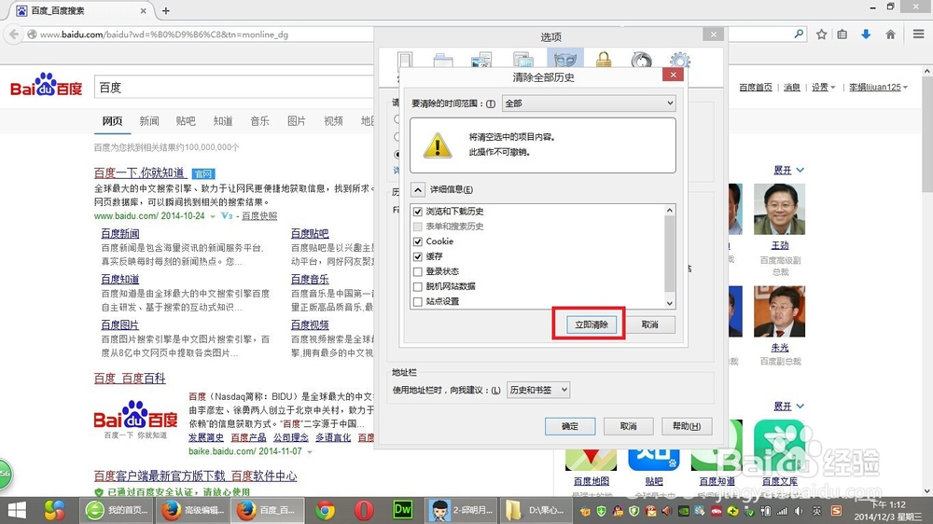Click 确定 in the options dialog
The height and width of the screenshot is (524, 933).
570,426
